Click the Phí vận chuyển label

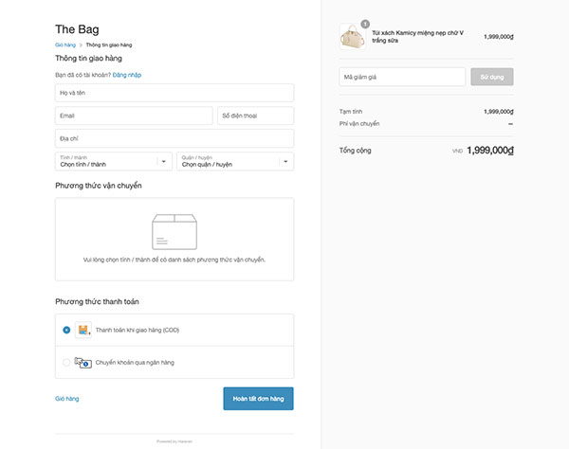pos(359,123)
